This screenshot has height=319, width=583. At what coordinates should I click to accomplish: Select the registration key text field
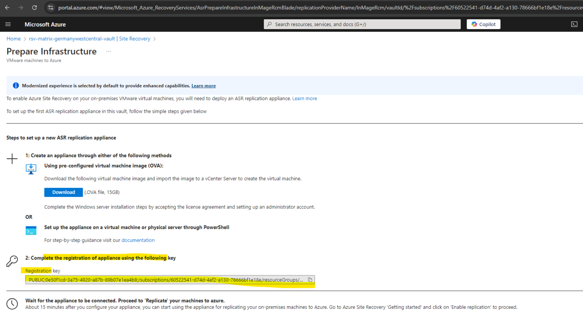(x=163, y=280)
